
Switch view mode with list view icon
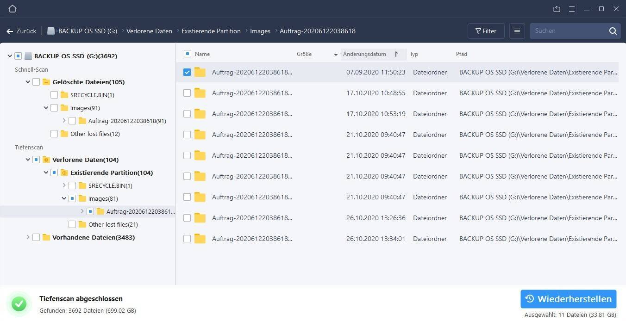517,31
